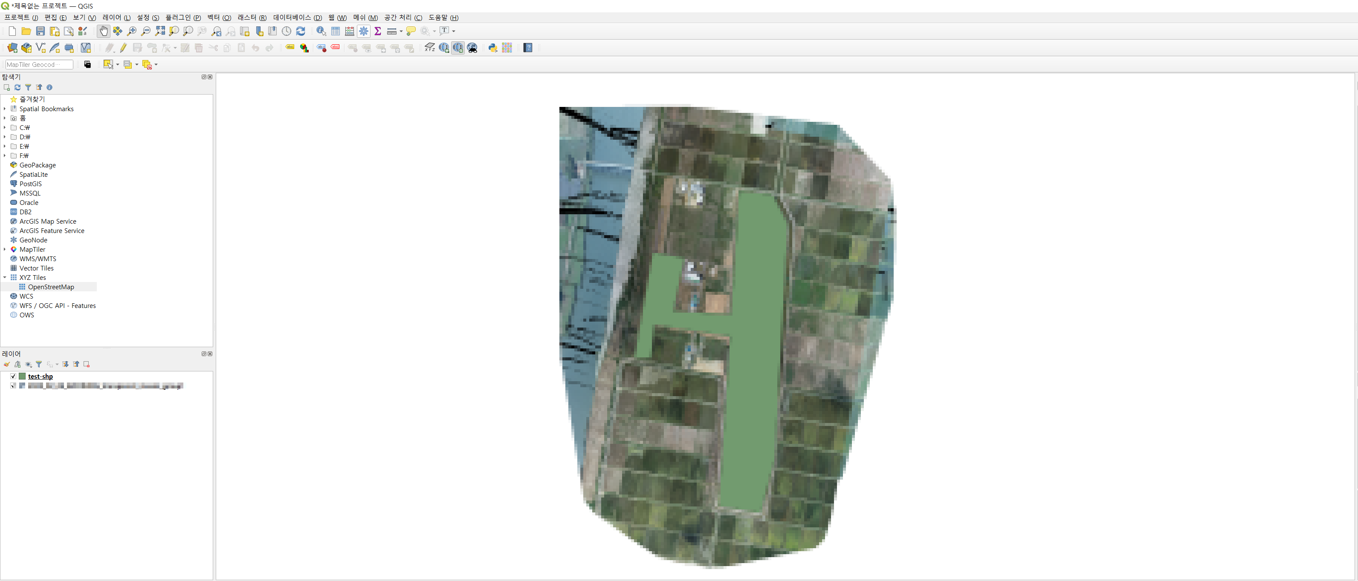Click the Identify Features tool

click(321, 31)
